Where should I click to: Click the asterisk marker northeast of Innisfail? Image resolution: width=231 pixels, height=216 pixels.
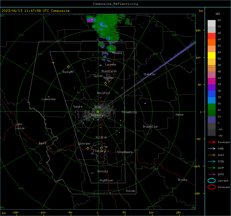point(122,88)
